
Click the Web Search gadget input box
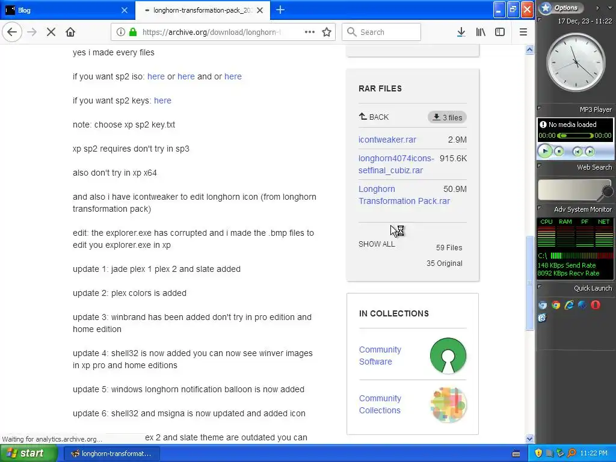tap(570, 190)
